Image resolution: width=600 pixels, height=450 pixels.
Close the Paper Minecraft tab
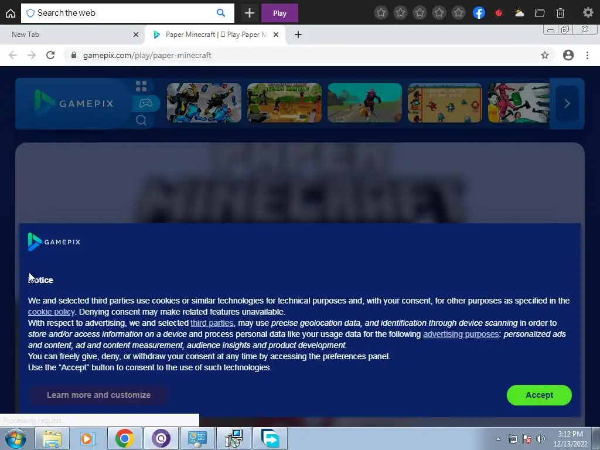[276, 35]
